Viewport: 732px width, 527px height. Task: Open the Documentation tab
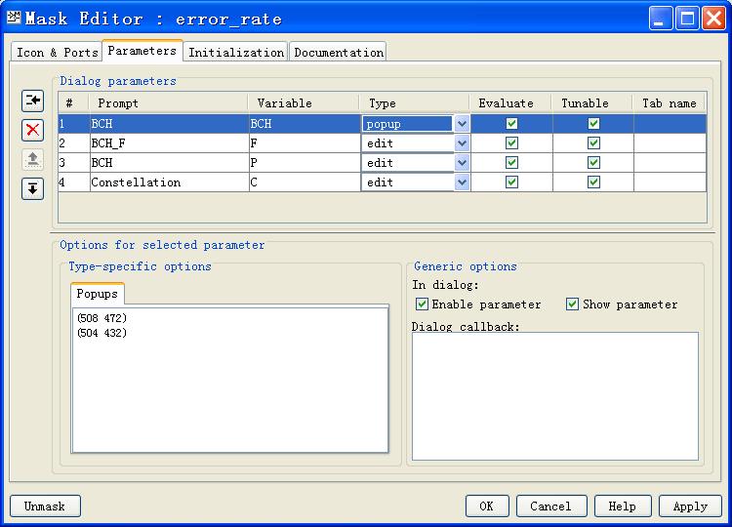(x=339, y=53)
